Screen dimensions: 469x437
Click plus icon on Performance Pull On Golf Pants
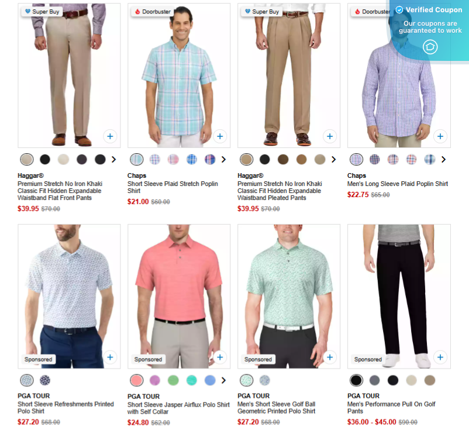pyautogui.click(x=440, y=357)
